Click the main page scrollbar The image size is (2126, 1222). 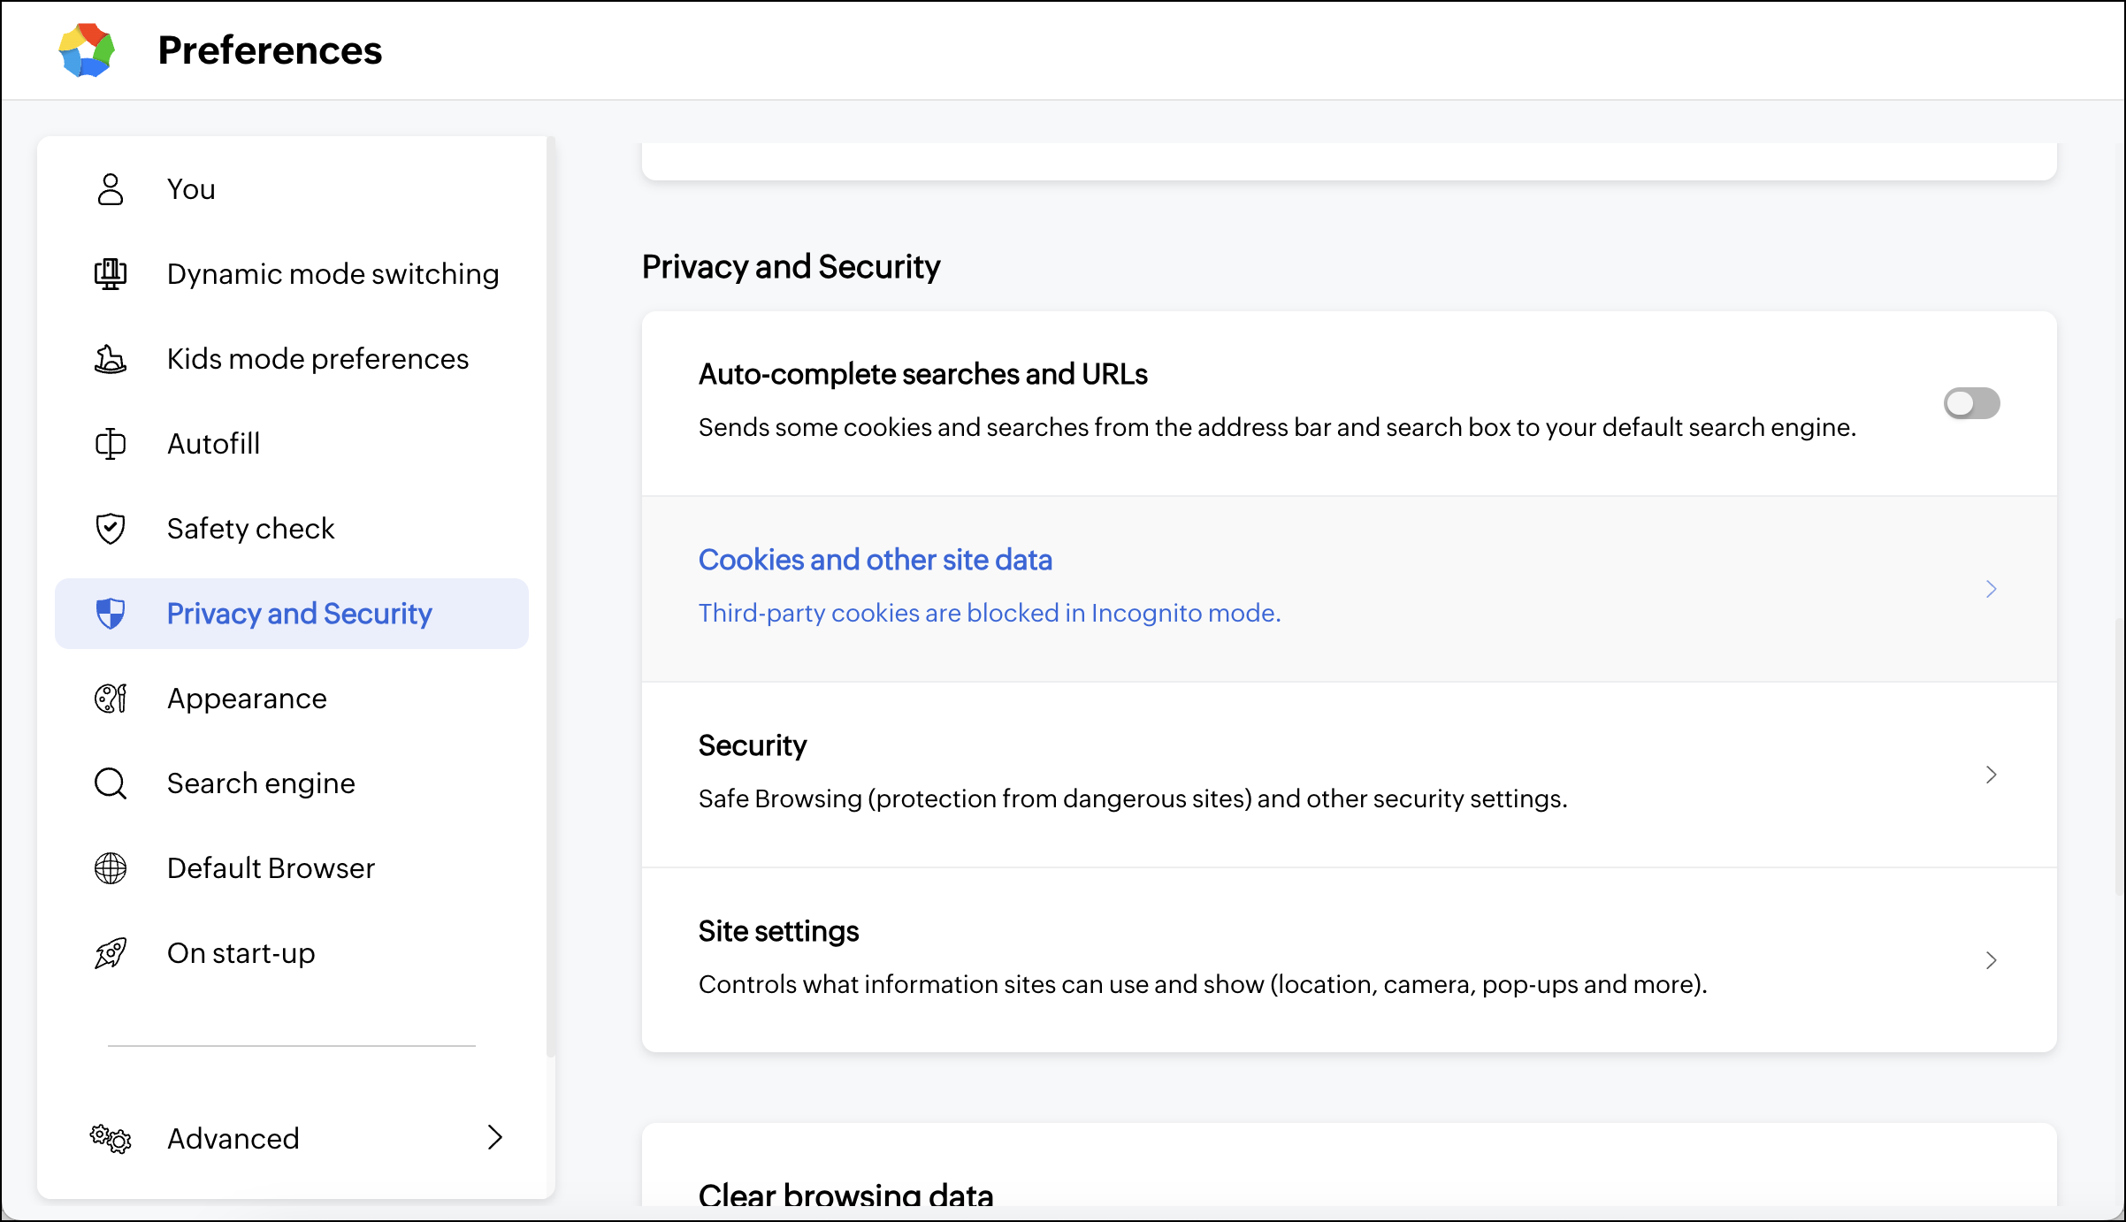[x=2120, y=756]
